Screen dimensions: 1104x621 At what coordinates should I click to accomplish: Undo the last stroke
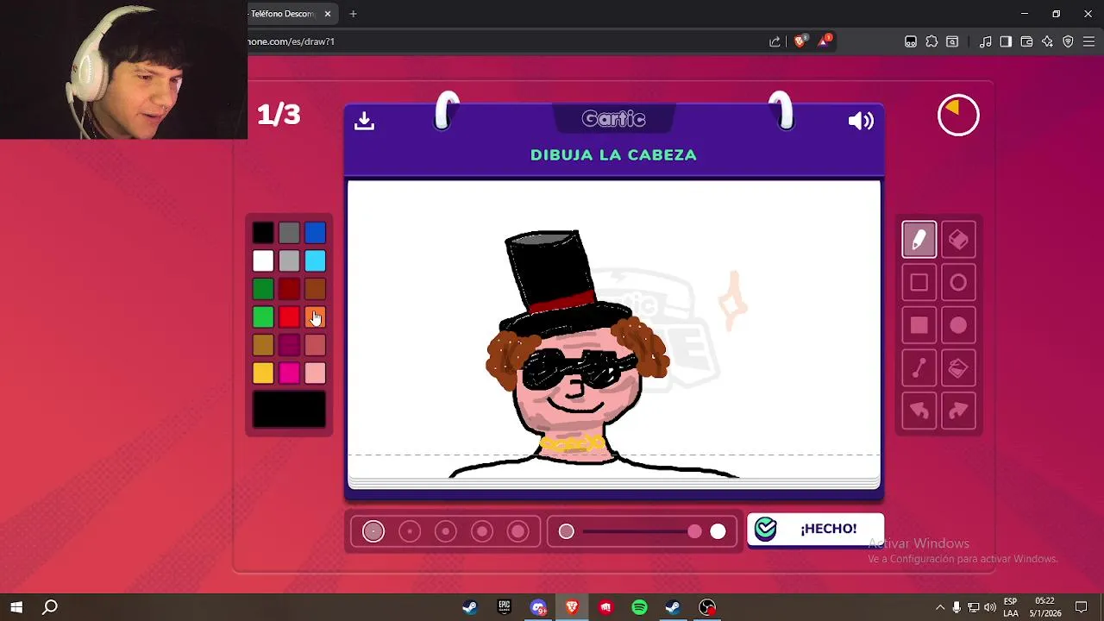[919, 411]
